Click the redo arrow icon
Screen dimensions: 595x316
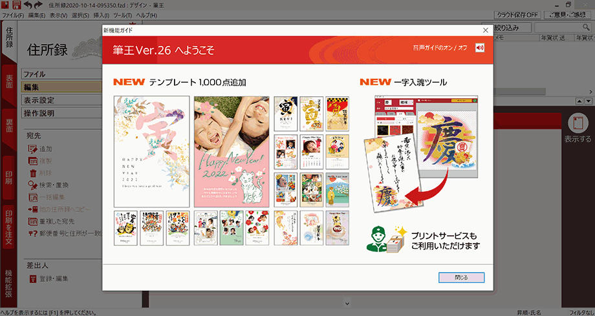coord(38,5)
